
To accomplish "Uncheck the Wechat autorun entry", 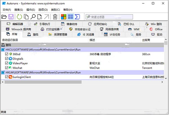I will pyautogui.click(x=6, y=68).
